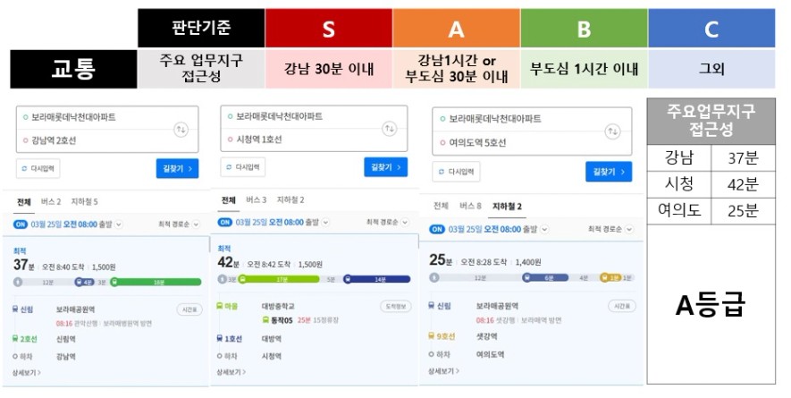
Task: Open departure time dropdown in 시청역 panel
Action: [326, 222]
